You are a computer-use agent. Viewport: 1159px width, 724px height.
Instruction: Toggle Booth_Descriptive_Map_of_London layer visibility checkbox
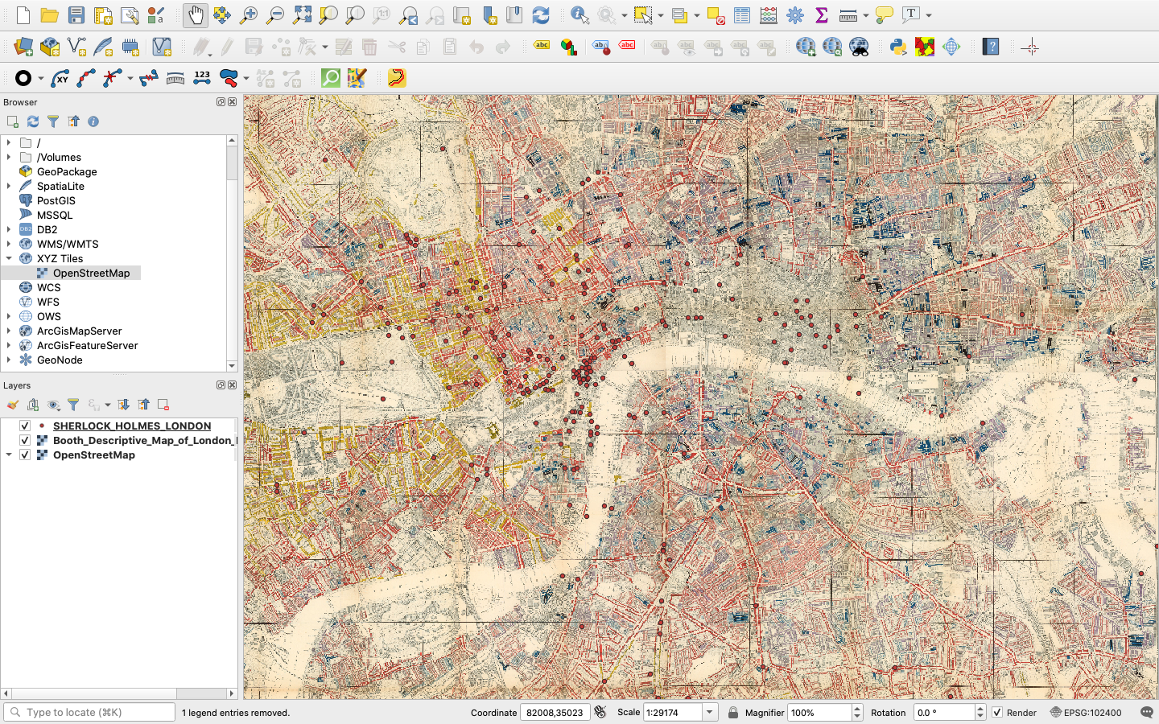(x=25, y=440)
